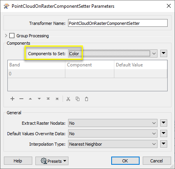Viewport: 175px width, 169px height.
Task: Move selected row to top
Action: (48, 99)
